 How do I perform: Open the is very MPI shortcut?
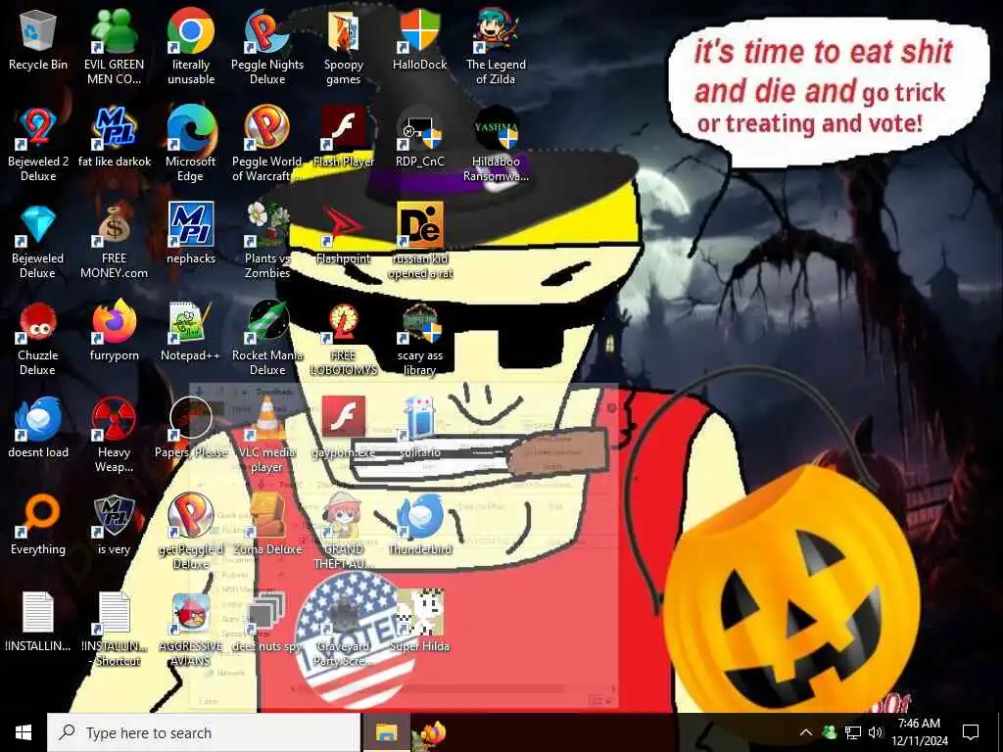tap(114, 526)
